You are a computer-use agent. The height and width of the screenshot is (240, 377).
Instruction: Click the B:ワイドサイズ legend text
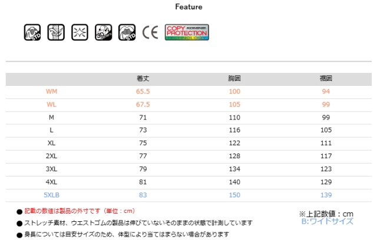(x=328, y=221)
